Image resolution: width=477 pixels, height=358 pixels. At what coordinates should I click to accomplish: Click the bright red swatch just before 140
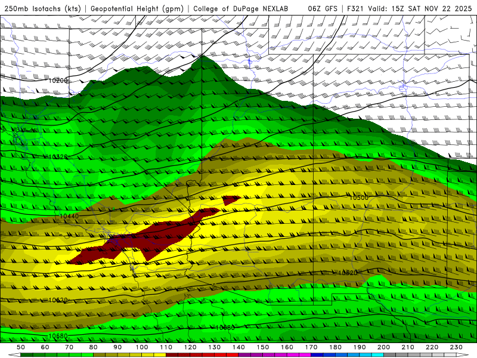233,355
